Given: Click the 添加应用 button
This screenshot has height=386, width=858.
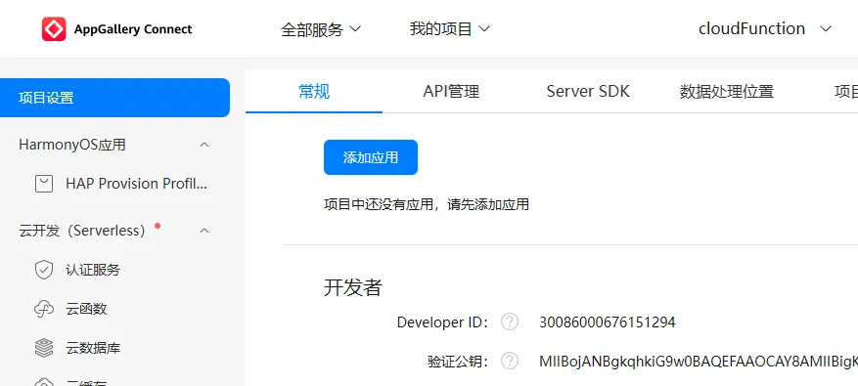Looking at the screenshot, I should (x=371, y=157).
